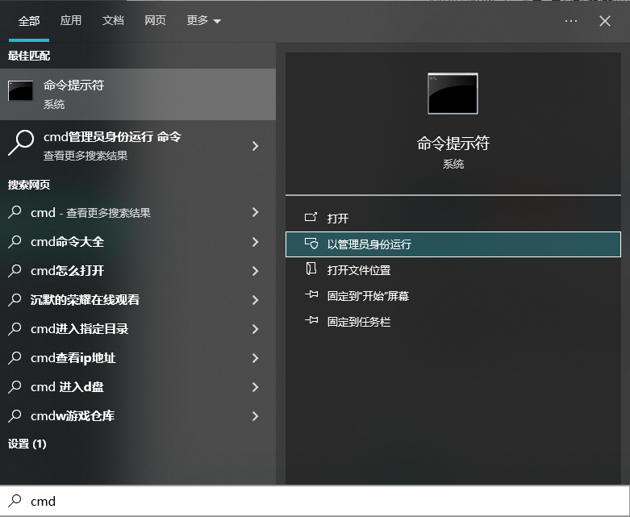The height and width of the screenshot is (517, 630).
Task: Choose 固定到任务栏 option
Action: [x=453, y=322]
